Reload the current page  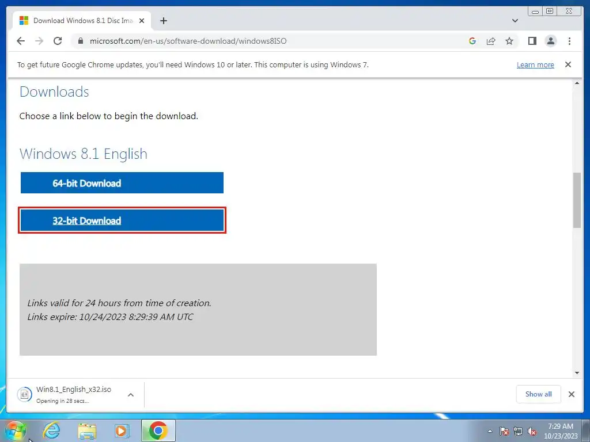coord(58,41)
